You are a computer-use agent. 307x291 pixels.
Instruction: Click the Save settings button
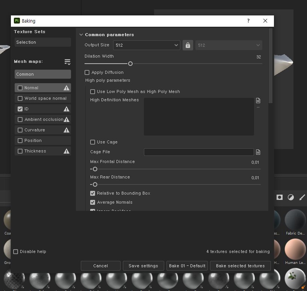tap(143, 266)
